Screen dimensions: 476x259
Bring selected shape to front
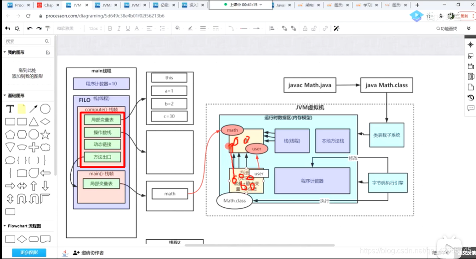coord(284,28)
